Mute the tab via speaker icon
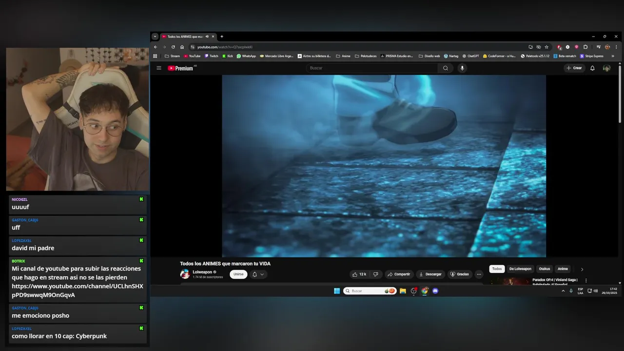Image resolution: width=624 pixels, height=351 pixels. [x=207, y=37]
